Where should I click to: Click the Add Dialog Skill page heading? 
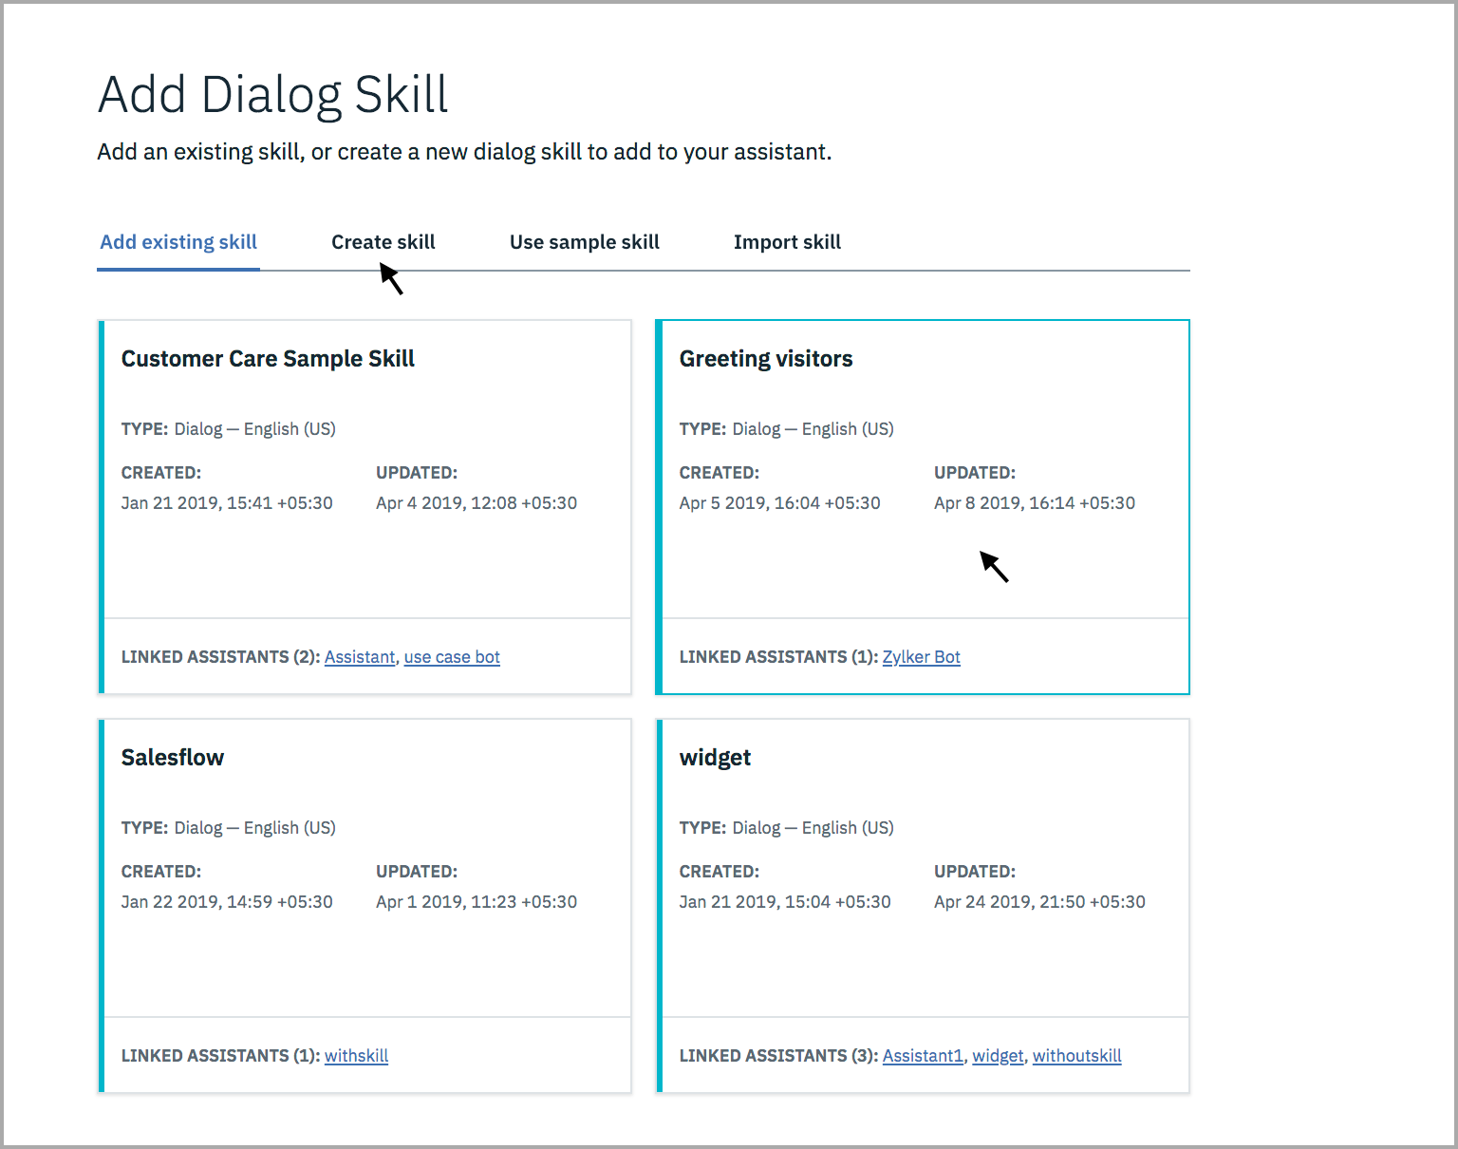(272, 93)
